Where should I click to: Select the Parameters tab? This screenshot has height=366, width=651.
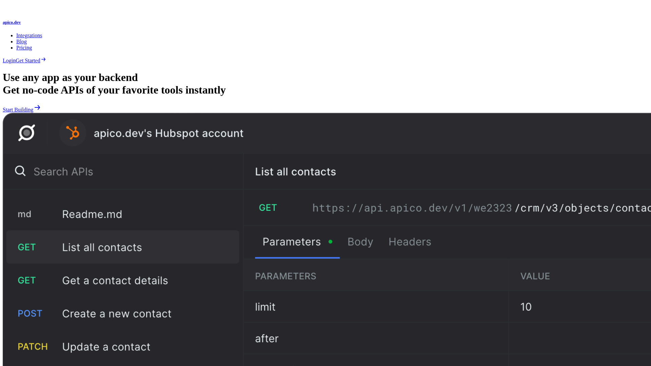pyautogui.click(x=297, y=242)
